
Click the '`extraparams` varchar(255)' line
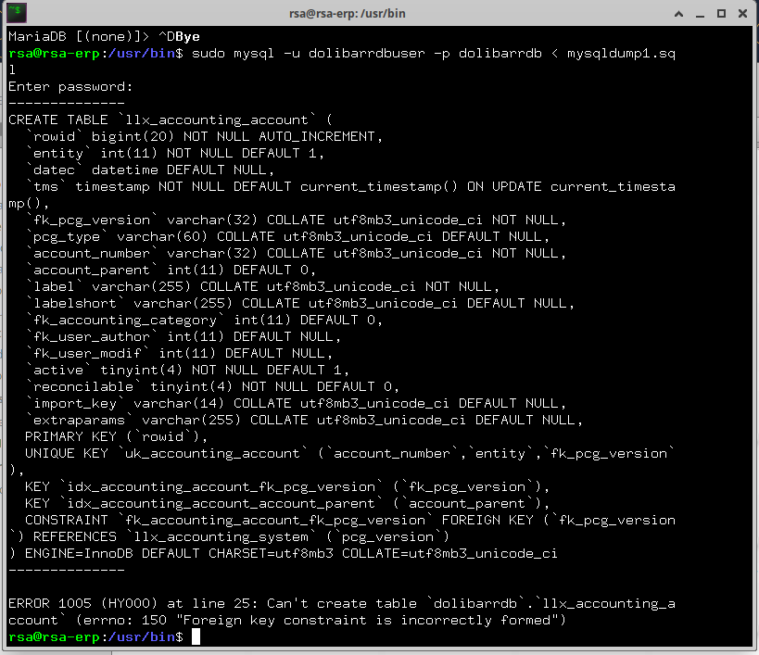click(x=303, y=421)
